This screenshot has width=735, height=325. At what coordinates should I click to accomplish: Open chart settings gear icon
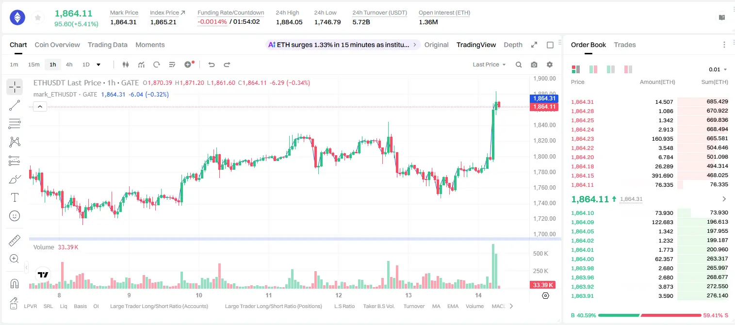pos(550,65)
